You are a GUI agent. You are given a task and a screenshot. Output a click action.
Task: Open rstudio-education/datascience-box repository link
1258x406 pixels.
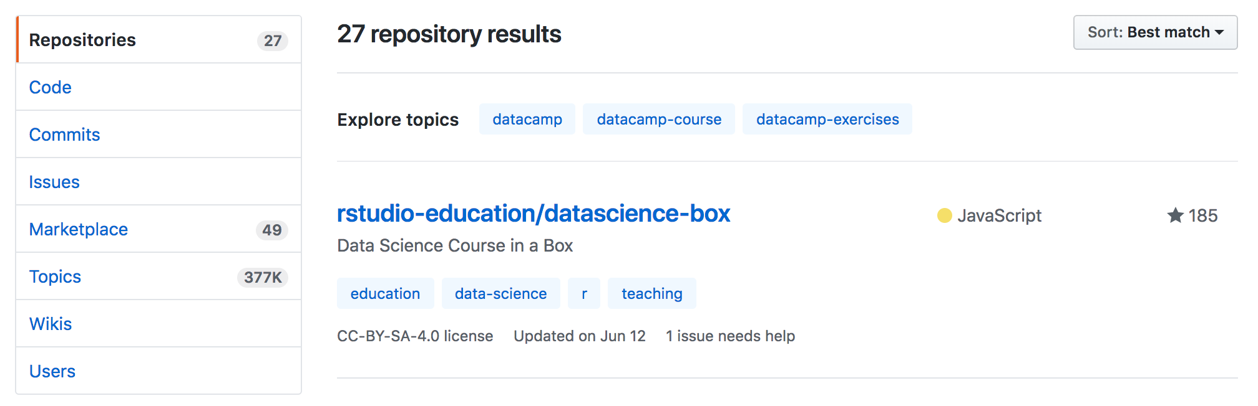(x=534, y=214)
